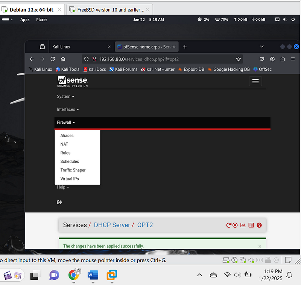Open the Kali Apps menu
This screenshot has height=285, width=301.
[x=25, y=20]
